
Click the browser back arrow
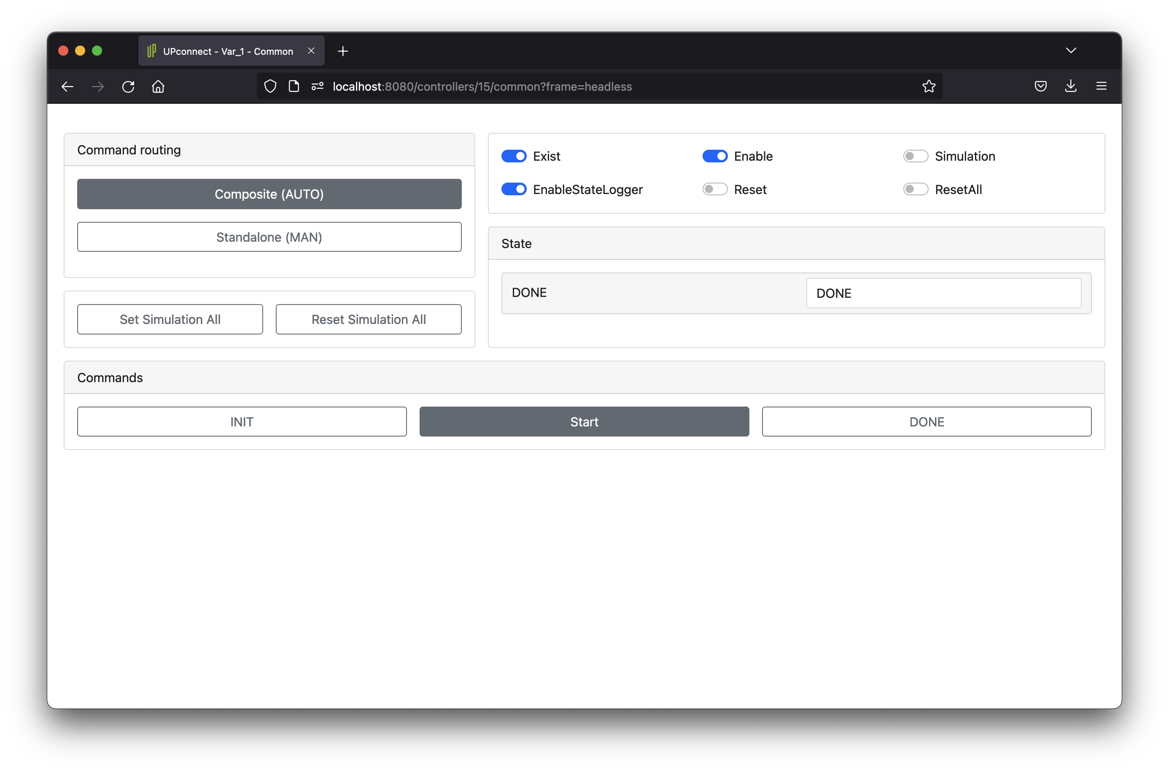point(67,86)
